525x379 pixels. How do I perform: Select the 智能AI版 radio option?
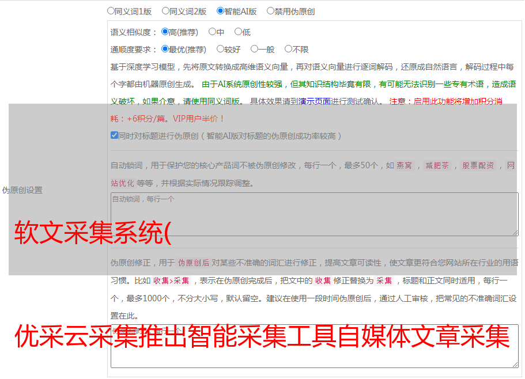point(220,11)
